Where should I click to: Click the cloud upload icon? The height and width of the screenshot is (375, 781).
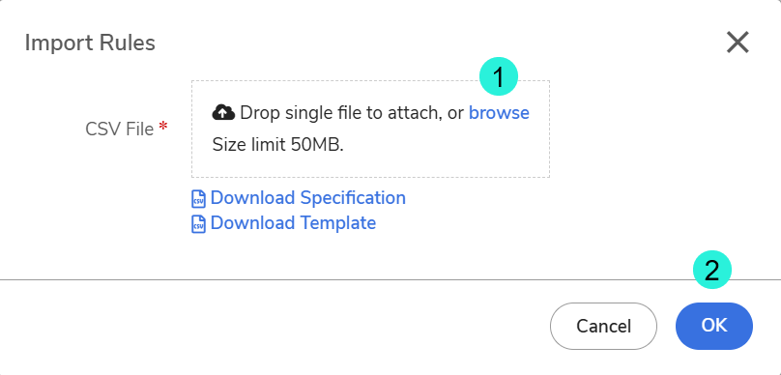pos(223,113)
